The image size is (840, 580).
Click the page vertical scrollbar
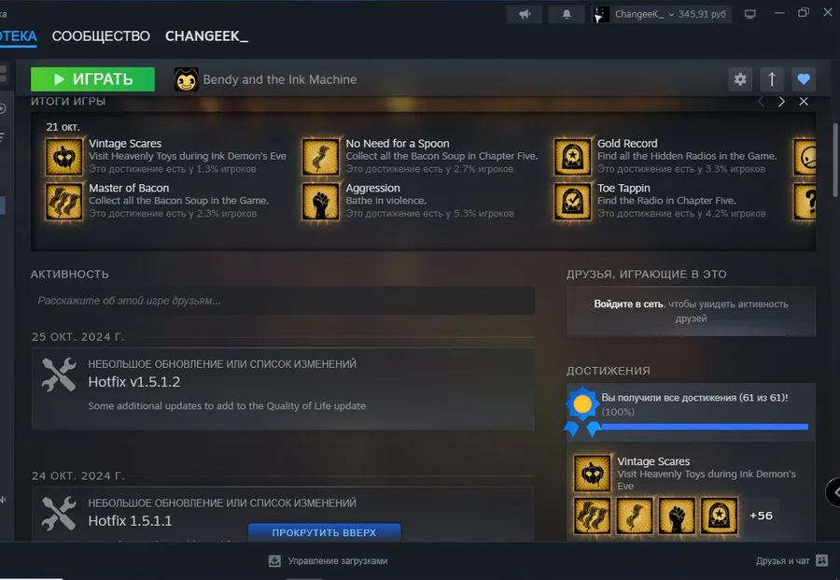834,161
